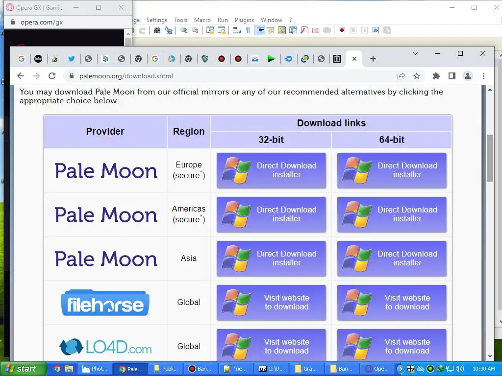The width and height of the screenshot is (502, 376).
Task: Click the Synchronize Vertical Scrolling icon
Action: (210, 30)
